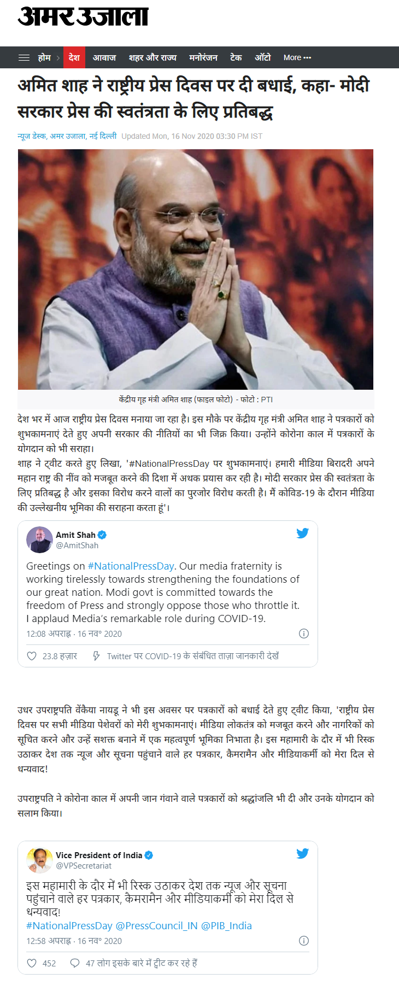Like the Vice President tweet heart icon
The width and height of the screenshot is (399, 991).
(32, 963)
